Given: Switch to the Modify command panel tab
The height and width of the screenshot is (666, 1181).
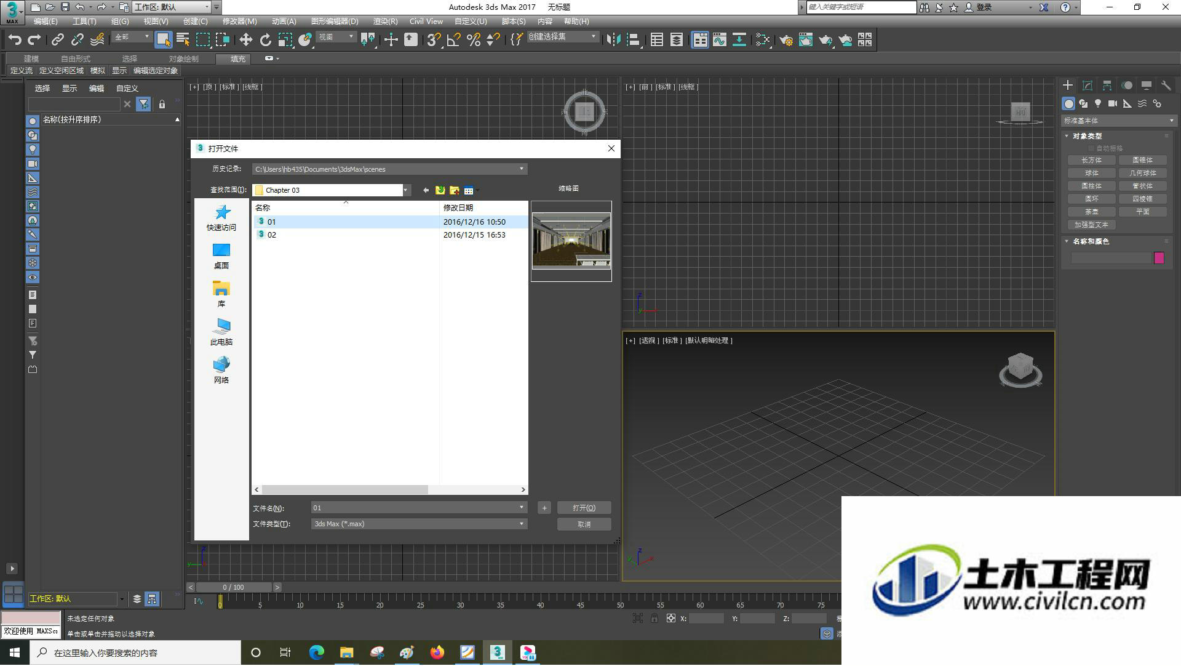Looking at the screenshot, I should (x=1088, y=86).
